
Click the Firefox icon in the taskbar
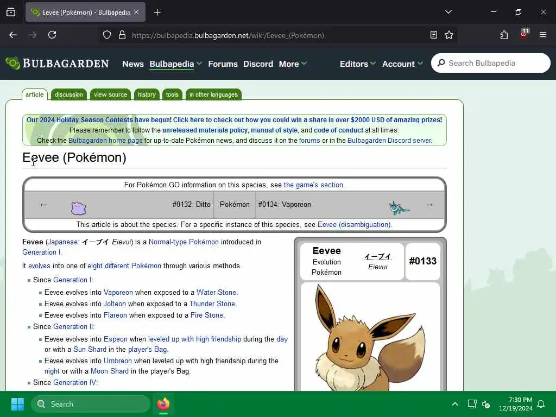(163, 404)
